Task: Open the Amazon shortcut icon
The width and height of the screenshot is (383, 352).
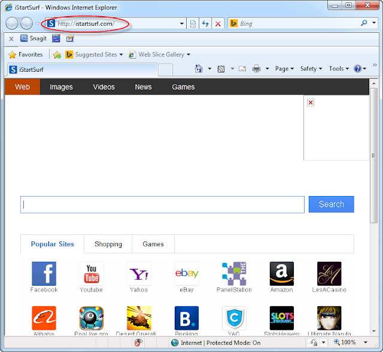Action: coord(282,274)
